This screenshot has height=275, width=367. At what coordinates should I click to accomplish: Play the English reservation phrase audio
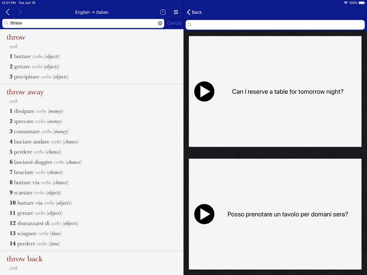[204, 91]
